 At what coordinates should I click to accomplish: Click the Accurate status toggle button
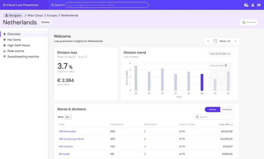[x=249, y=22]
